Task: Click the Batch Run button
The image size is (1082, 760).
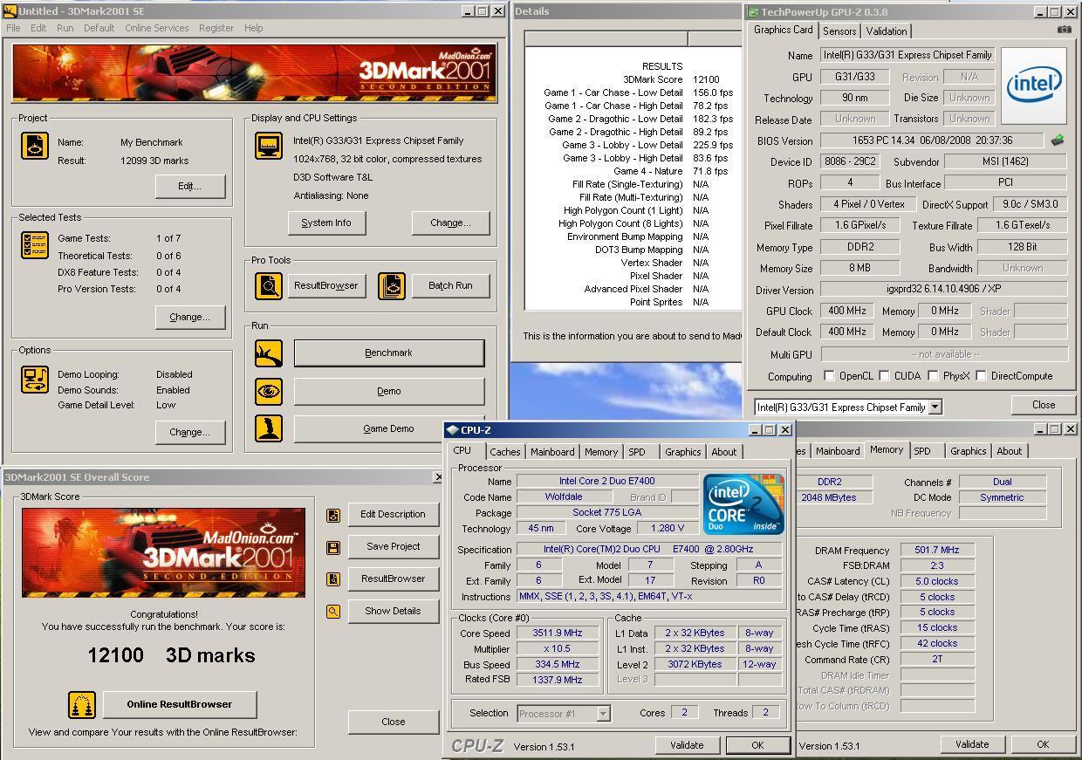Action: (x=450, y=286)
